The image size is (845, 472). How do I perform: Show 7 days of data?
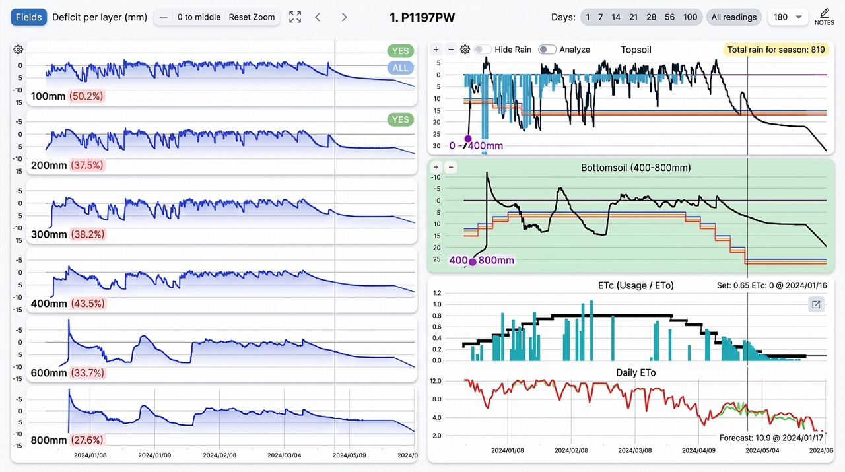pos(600,17)
